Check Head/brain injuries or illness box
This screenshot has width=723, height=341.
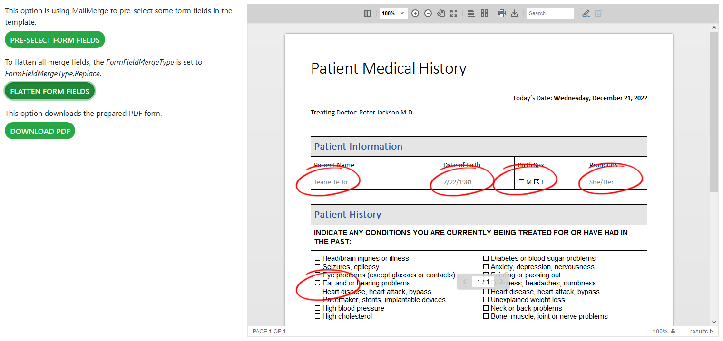[x=318, y=259]
